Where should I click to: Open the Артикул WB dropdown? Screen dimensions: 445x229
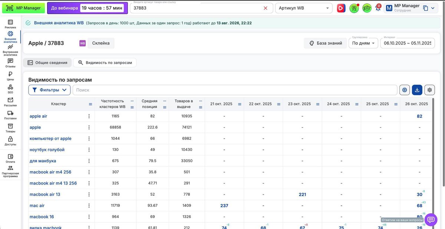pos(304,8)
